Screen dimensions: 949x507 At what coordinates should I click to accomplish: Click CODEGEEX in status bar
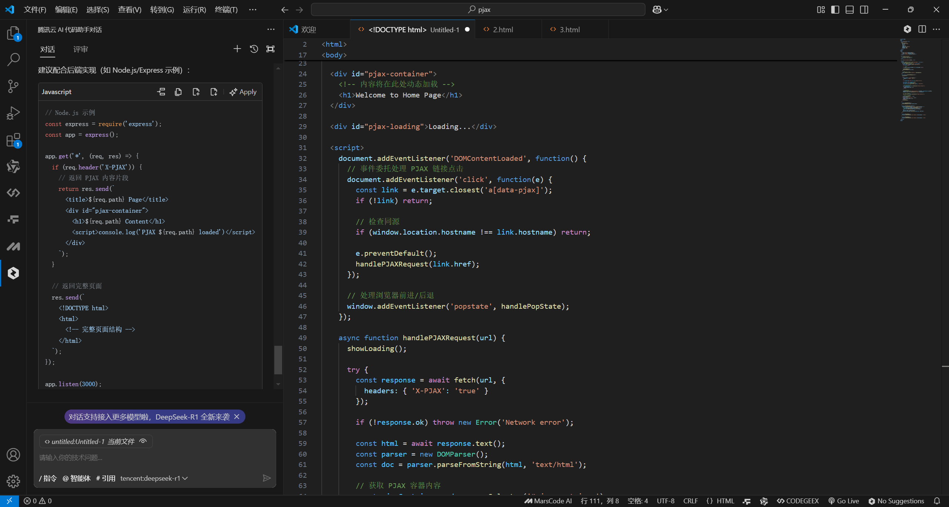tap(798, 501)
